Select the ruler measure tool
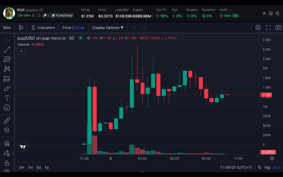Image resolution: width=283 pixels, height=177 pixels. [7, 121]
